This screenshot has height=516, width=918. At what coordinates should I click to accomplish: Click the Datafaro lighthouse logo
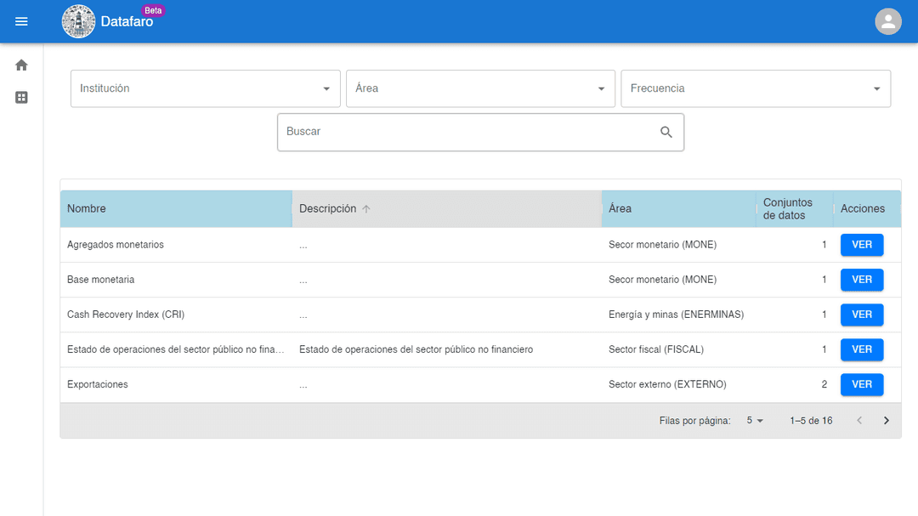78,21
